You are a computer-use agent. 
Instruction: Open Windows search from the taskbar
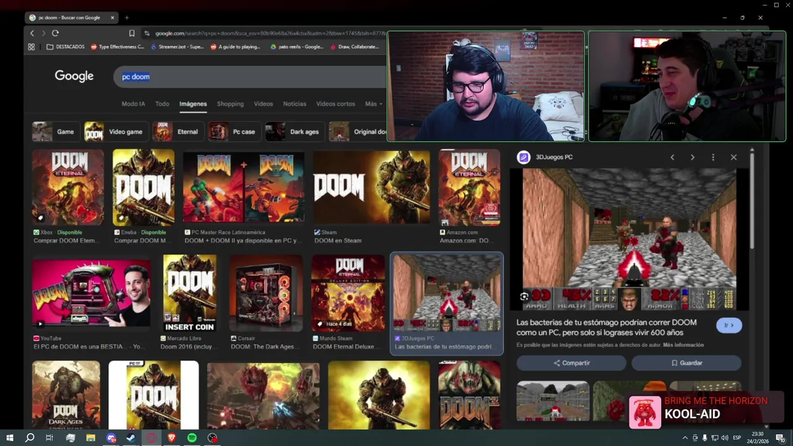29,438
